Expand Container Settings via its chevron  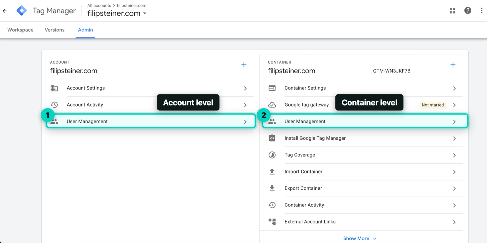click(454, 88)
